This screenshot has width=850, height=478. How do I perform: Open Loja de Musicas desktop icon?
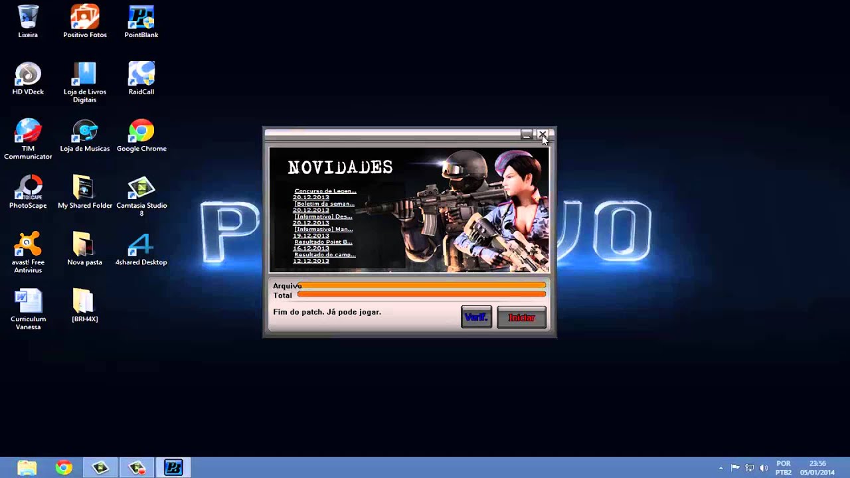pyautogui.click(x=85, y=135)
